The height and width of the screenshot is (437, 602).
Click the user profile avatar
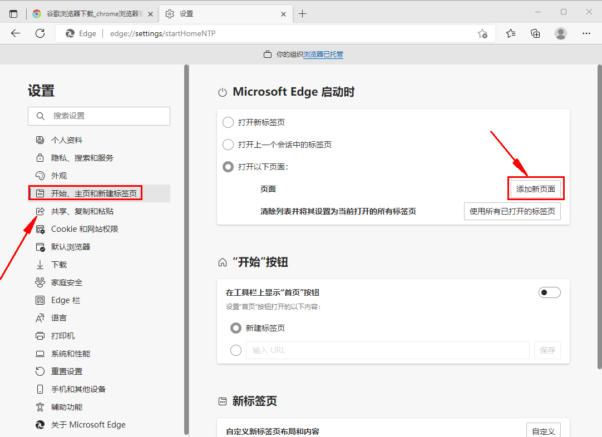[x=561, y=33]
